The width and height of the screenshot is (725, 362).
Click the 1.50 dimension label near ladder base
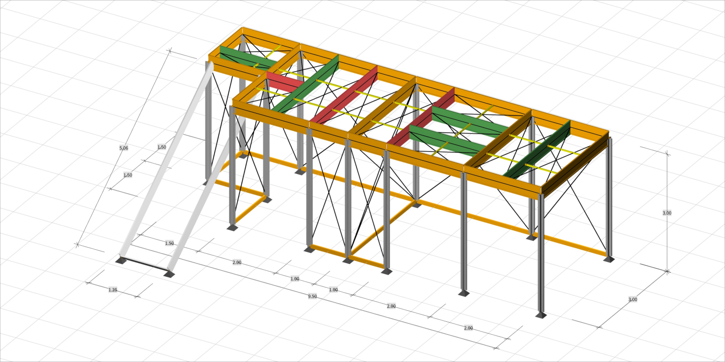(170, 244)
